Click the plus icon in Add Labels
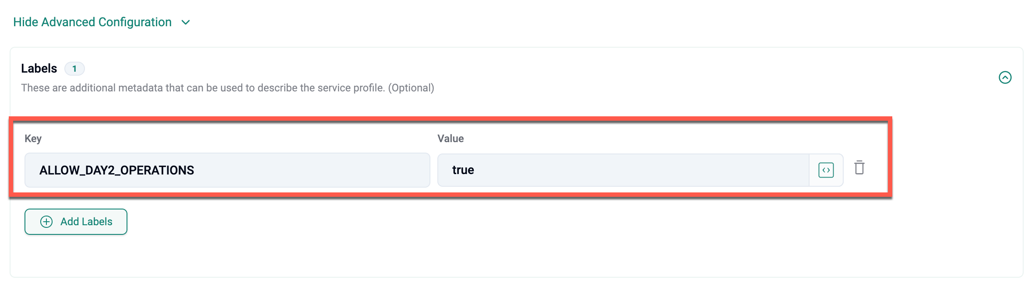1028x286 pixels. (x=46, y=222)
